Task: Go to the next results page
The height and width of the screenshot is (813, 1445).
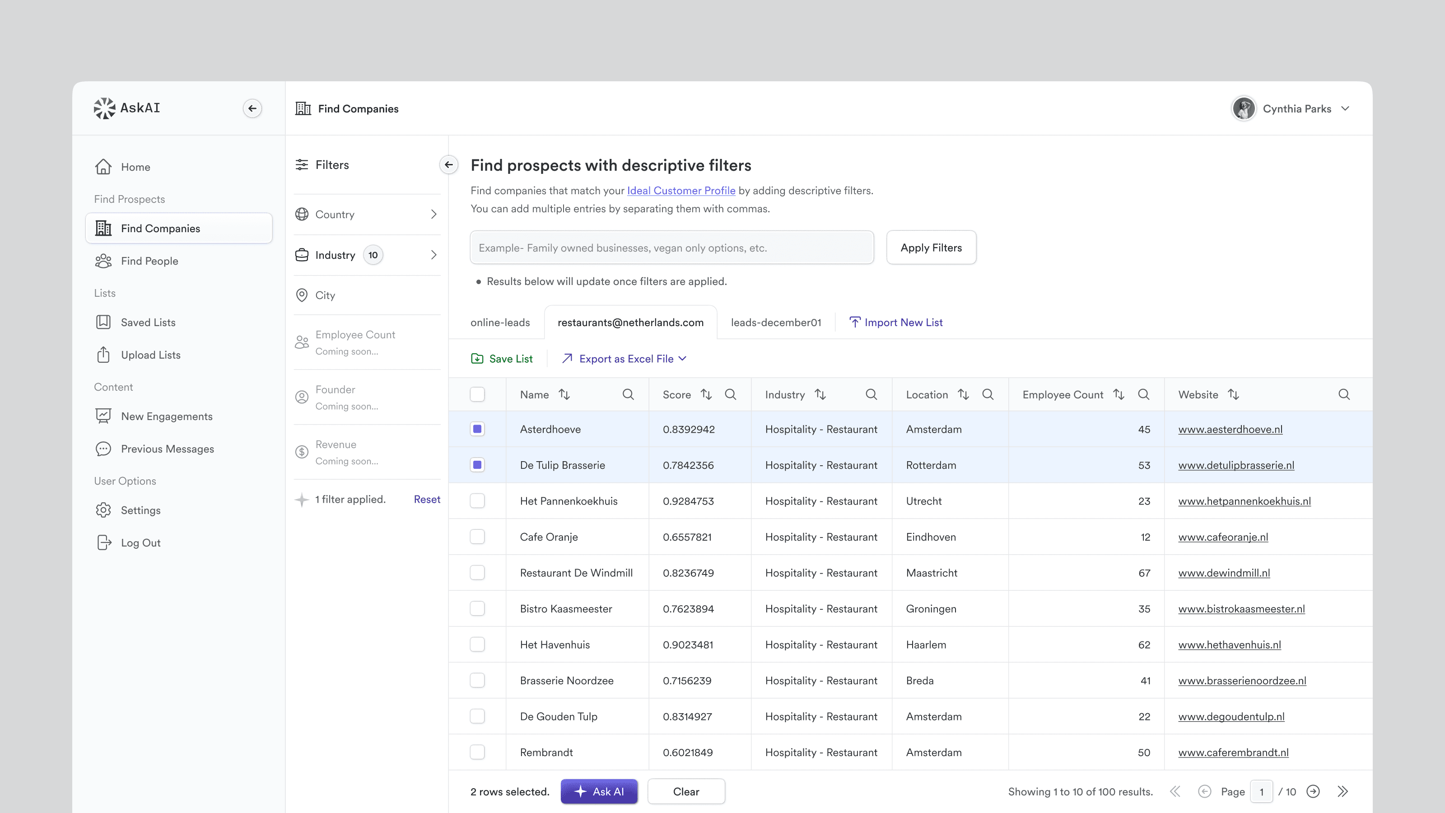Action: [1313, 792]
